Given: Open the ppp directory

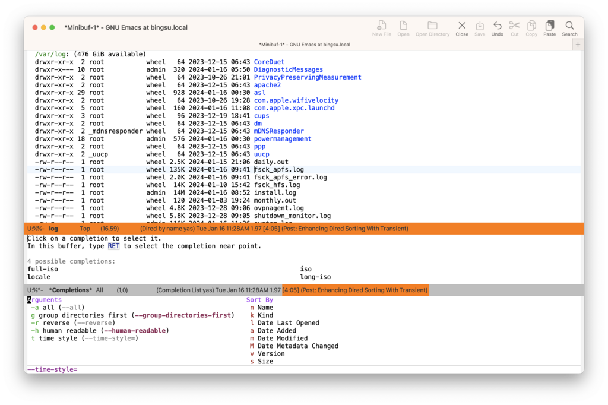Looking at the screenshot, I should [260, 147].
